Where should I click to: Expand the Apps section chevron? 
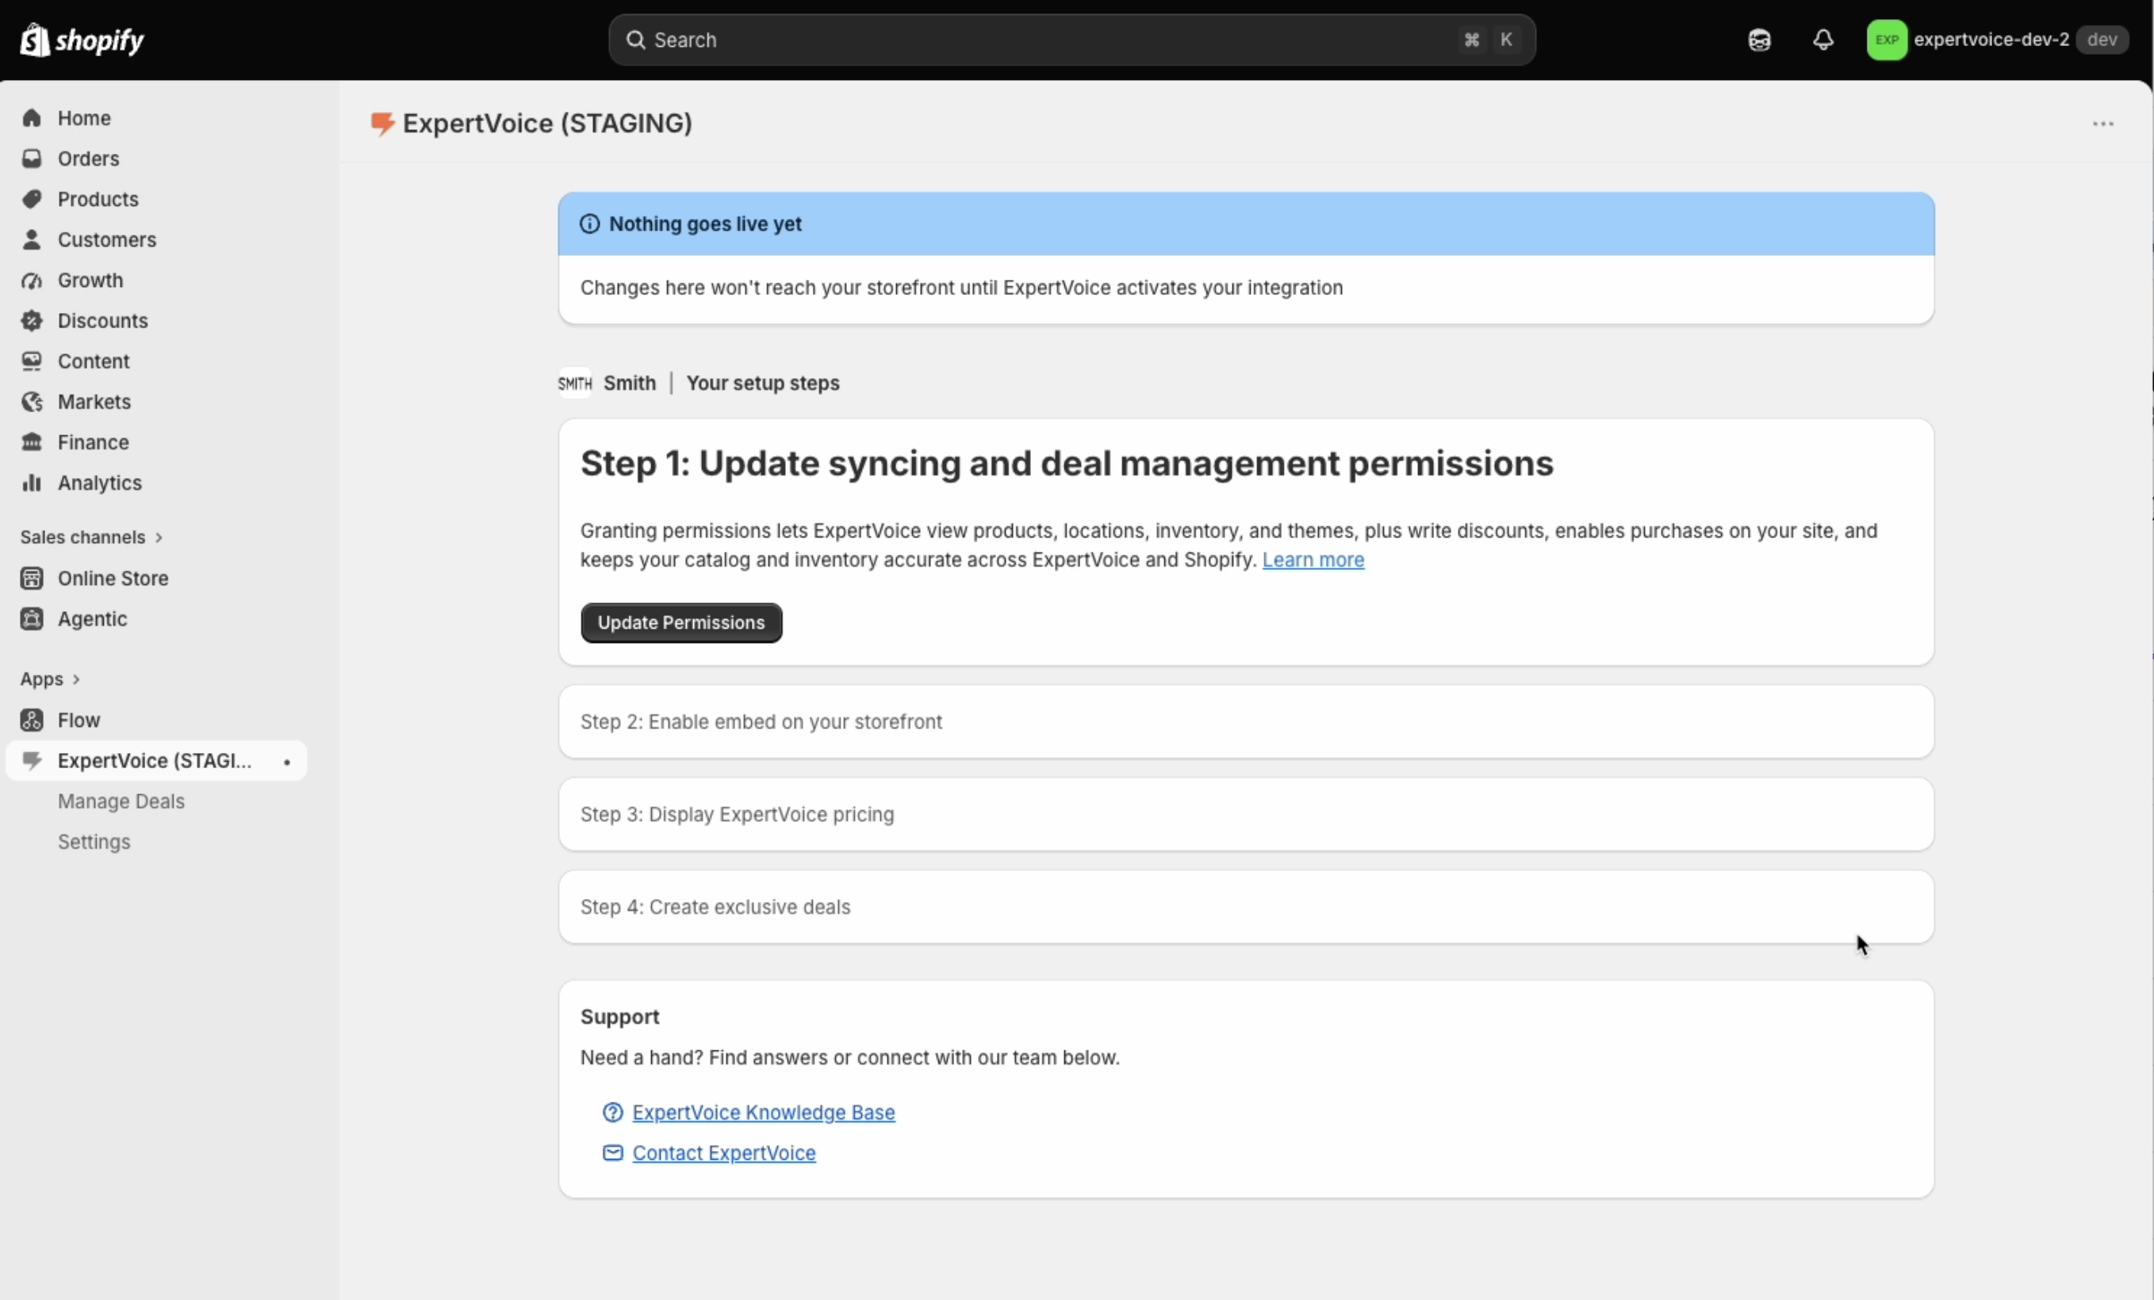coord(76,679)
